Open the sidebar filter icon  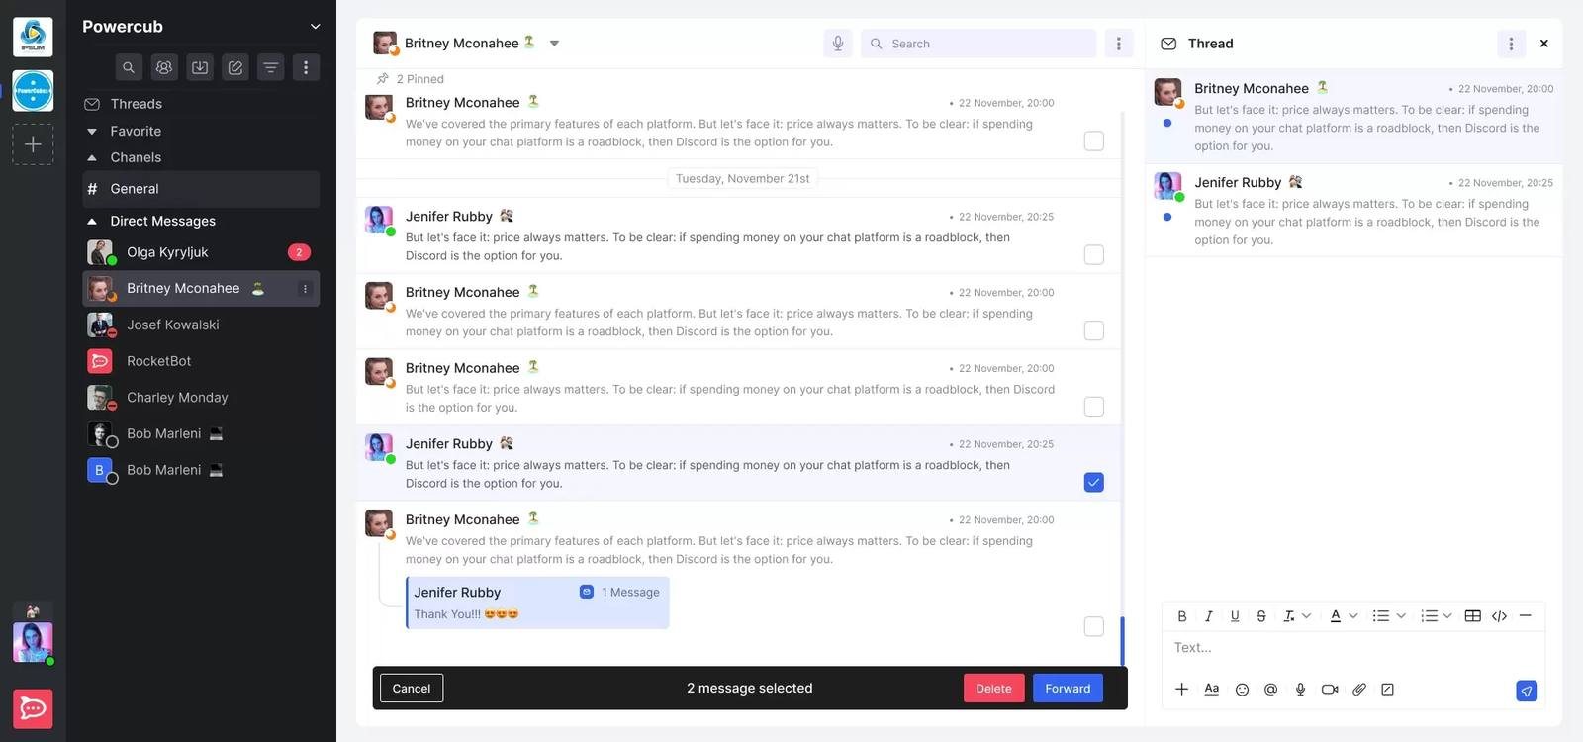click(x=270, y=67)
